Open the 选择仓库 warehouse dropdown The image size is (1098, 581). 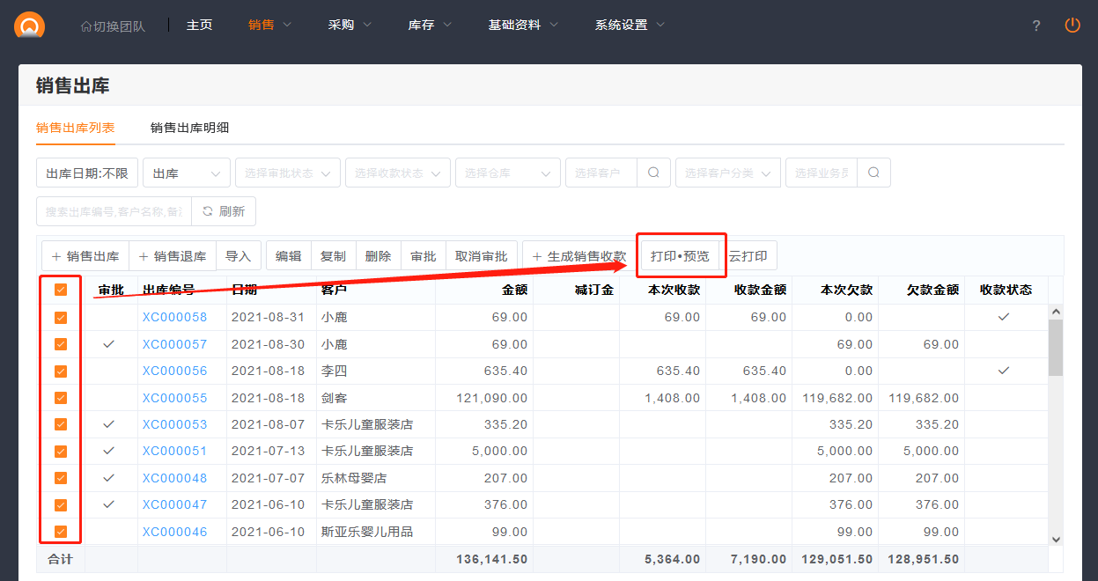point(507,173)
